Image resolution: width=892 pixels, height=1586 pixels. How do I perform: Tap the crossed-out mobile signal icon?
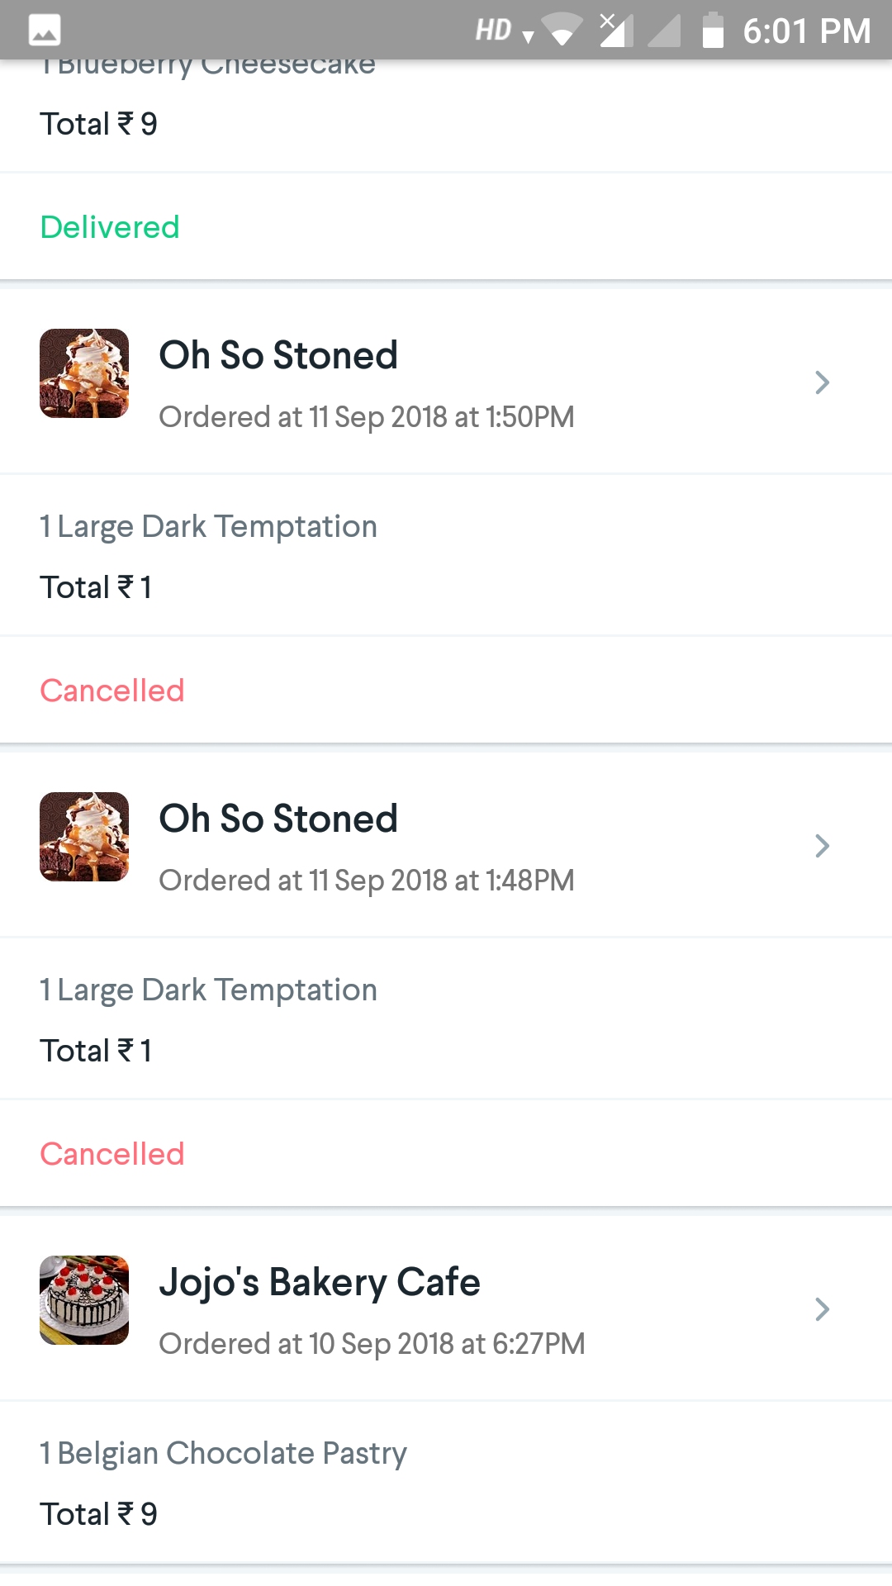[x=614, y=31]
